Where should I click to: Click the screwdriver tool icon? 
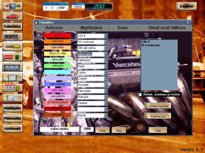pyautogui.click(x=12, y=47)
